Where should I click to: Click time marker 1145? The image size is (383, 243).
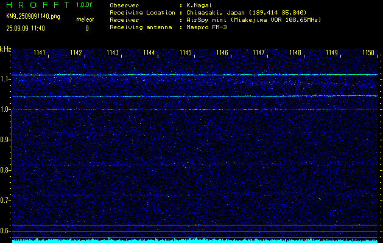click(186, 52)
